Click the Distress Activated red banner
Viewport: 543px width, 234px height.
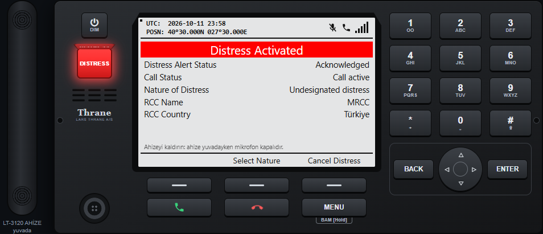257,50
